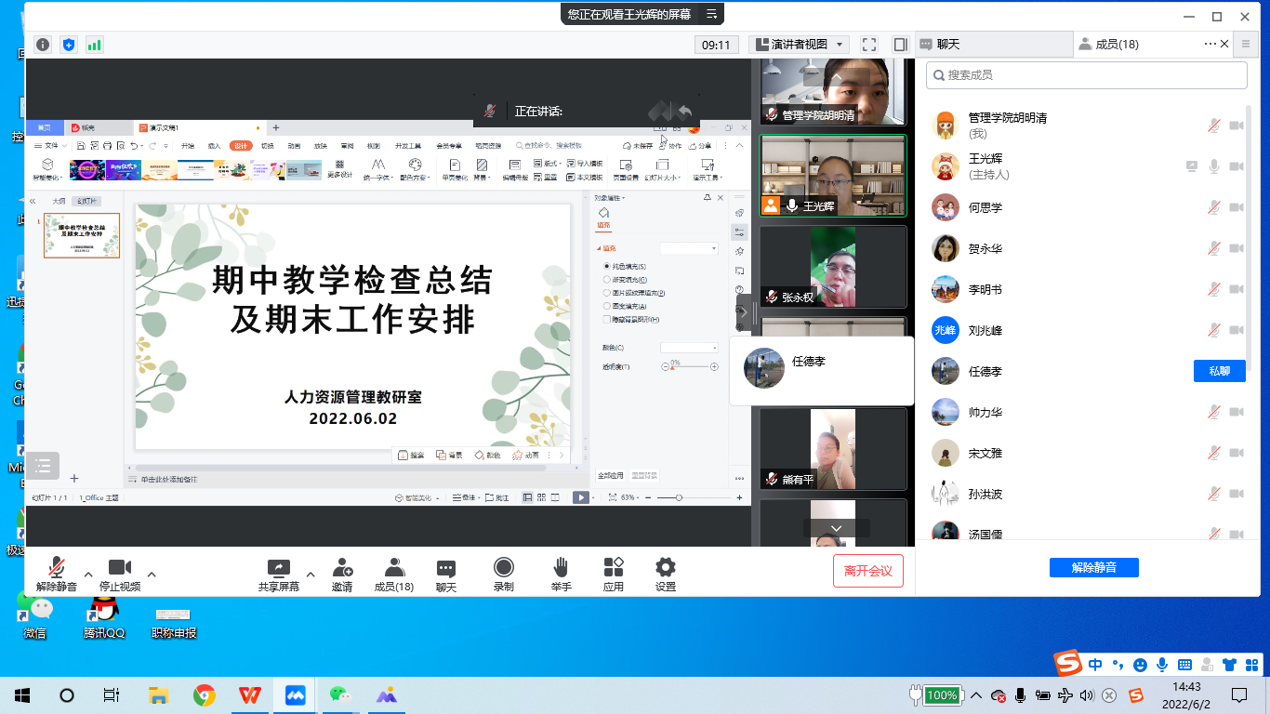Open the Invite (邀请) icon
This screenshot has width=1270, height=714.
(342, 568)
